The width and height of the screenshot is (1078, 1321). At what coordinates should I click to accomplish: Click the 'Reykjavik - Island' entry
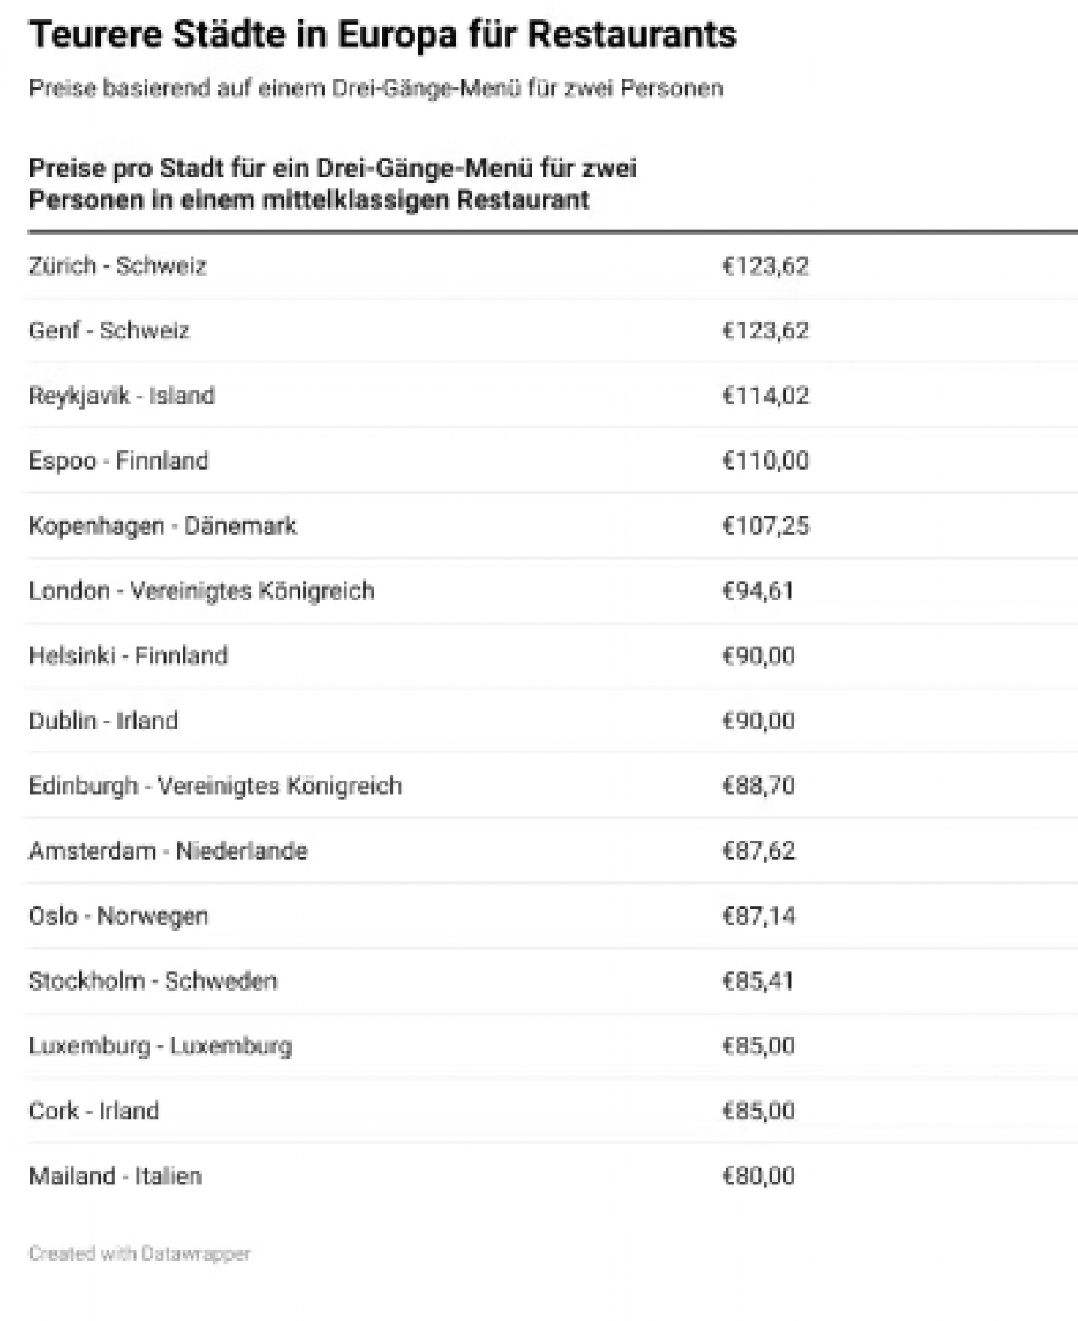point(122,396)
